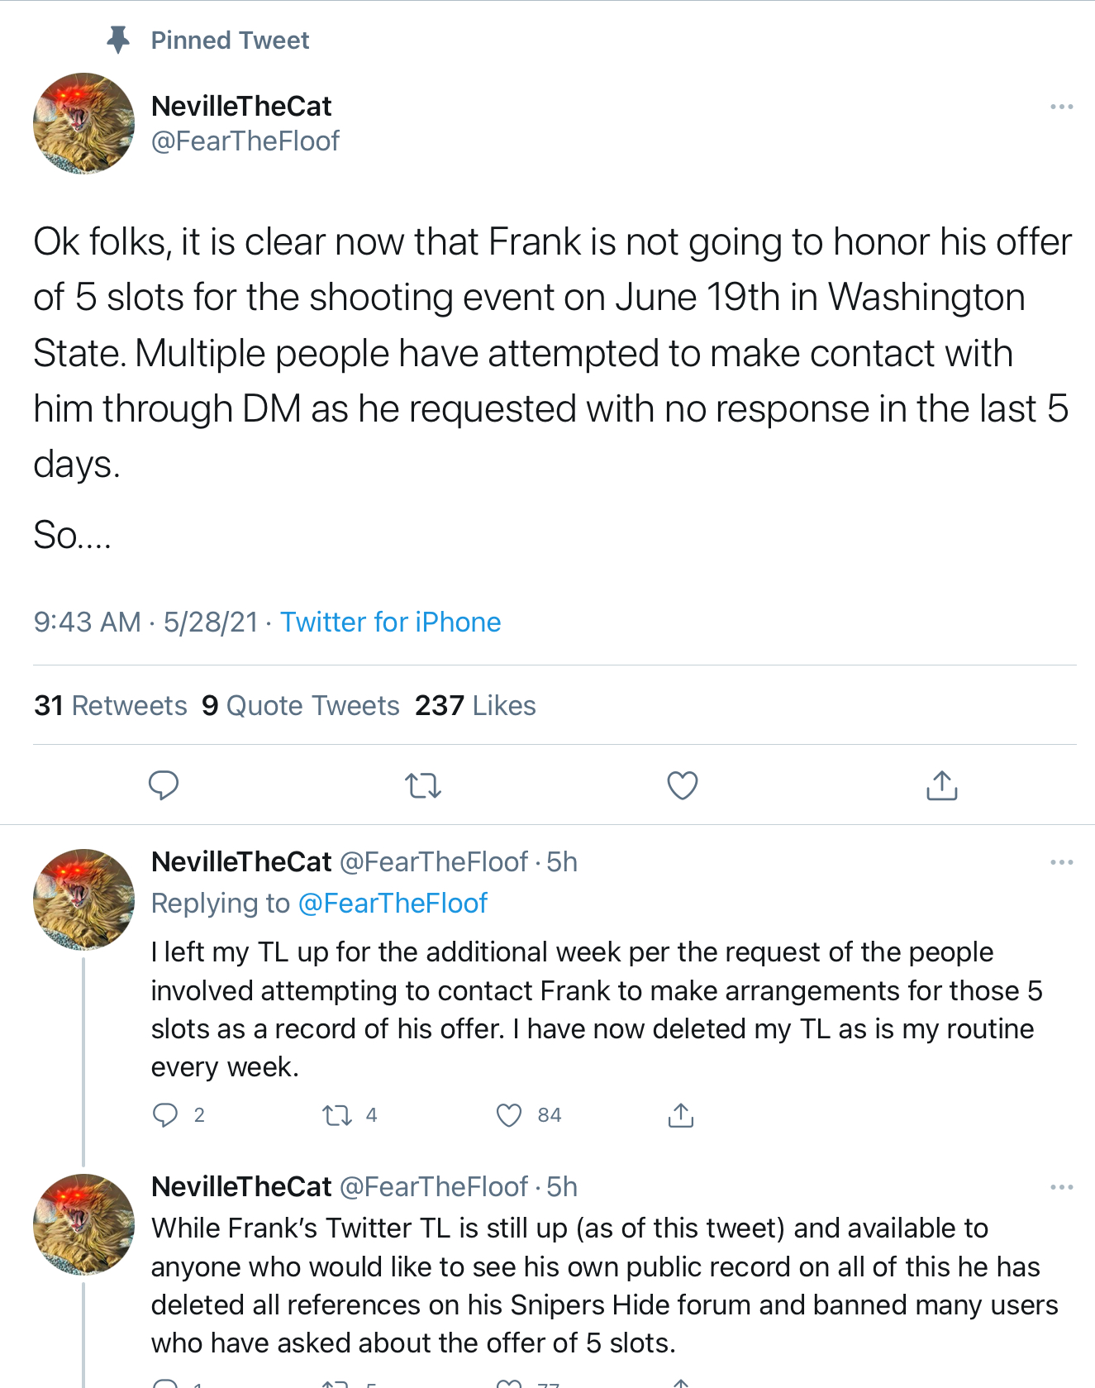1095x1388 pixels.
Task: Like the reply about deleting the TL
Action: (x=509, y=1115)
